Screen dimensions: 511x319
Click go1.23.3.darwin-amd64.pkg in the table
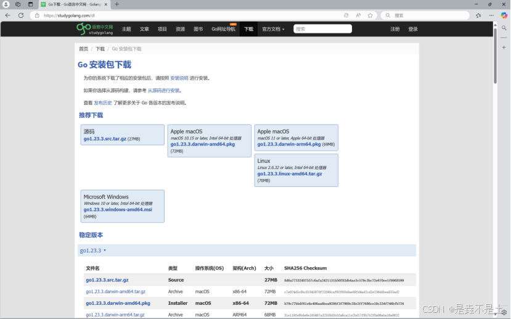118,303
